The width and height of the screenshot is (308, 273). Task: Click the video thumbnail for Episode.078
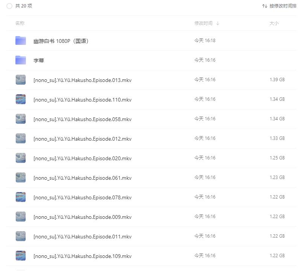coord(20,197)
